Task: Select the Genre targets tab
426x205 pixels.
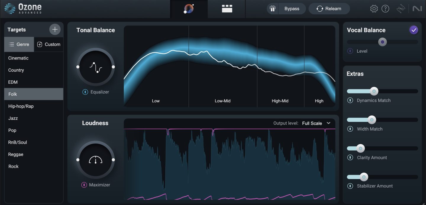Action: click(x=19, y=44)
